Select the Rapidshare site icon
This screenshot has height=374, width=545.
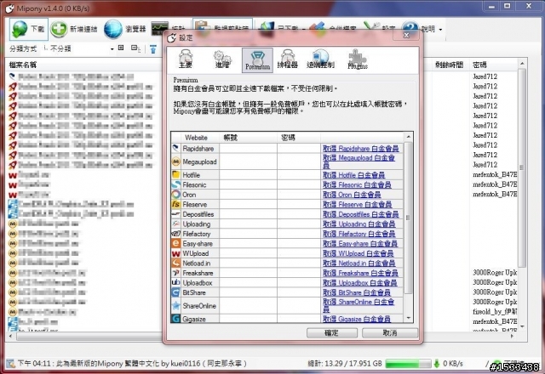pyautogui.click(x=176, y=148)
